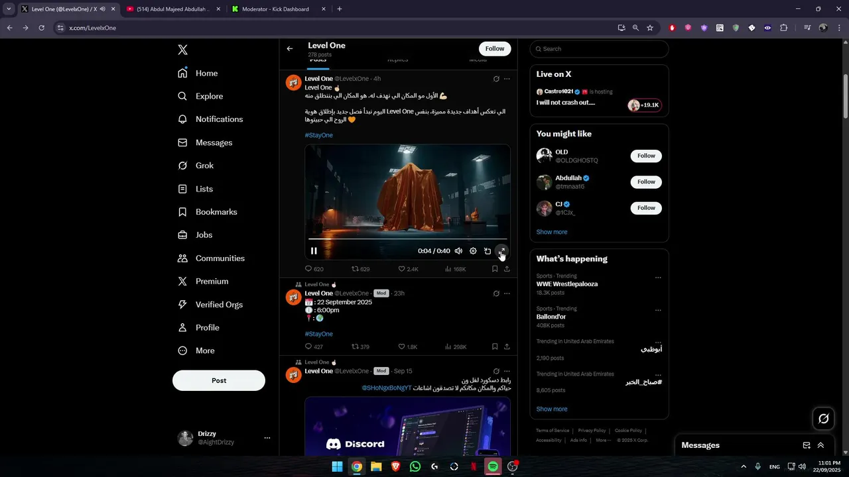Show more trends in What's happening

pyautogui.click(x=552, y=409)
